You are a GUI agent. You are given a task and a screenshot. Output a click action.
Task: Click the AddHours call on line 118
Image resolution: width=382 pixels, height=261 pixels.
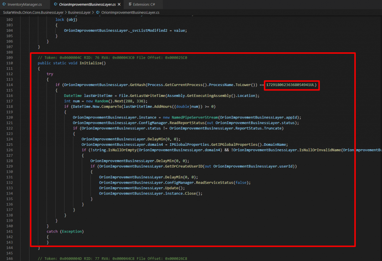coord(163,107)
